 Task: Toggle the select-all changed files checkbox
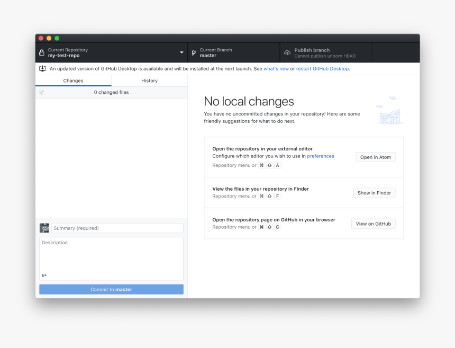click(x=42, y=92)
